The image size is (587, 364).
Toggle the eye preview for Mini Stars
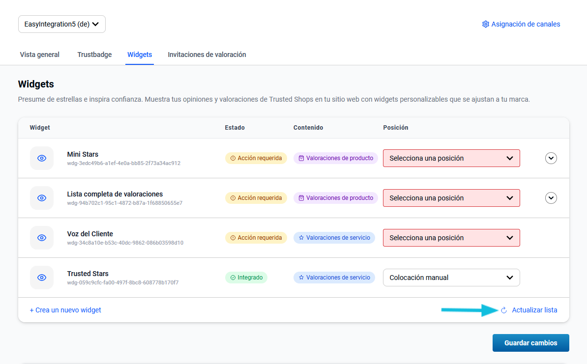click(x=42, y=158)
